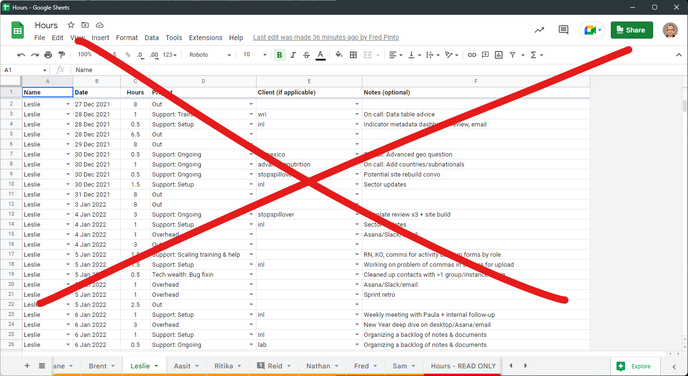This screenshot has width=688, height=376.
Task: Open the Leslie tab dropdown arrow
Action: 156,366
